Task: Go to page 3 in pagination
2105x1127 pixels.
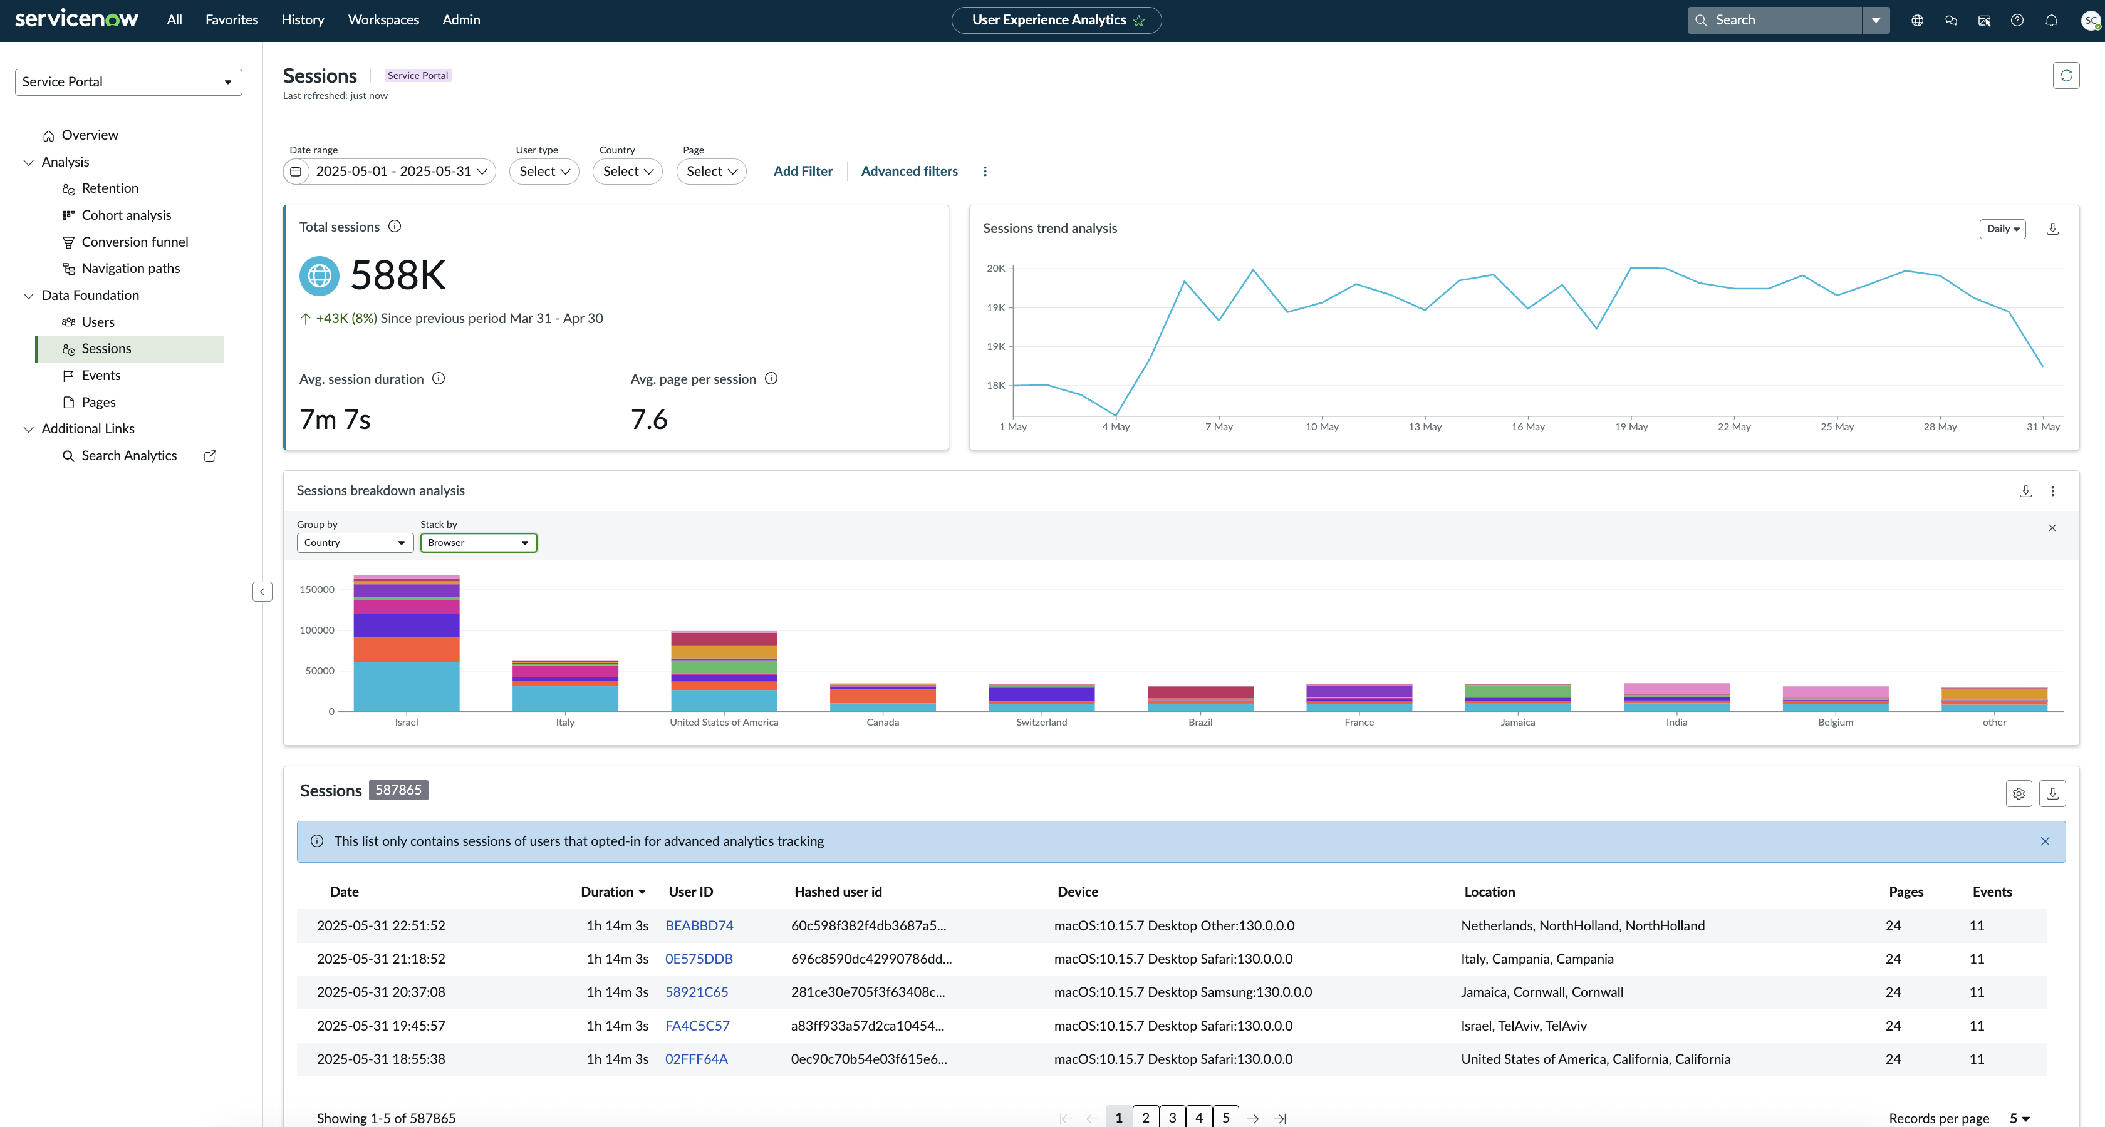Action: click(1172, 1117)
